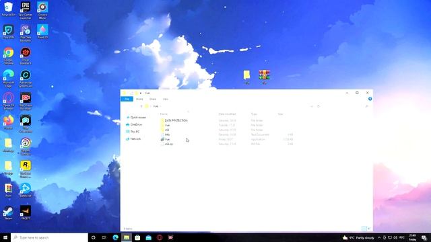Switch to large icons view button
431x242 pixels.
[x=368, y=229]
